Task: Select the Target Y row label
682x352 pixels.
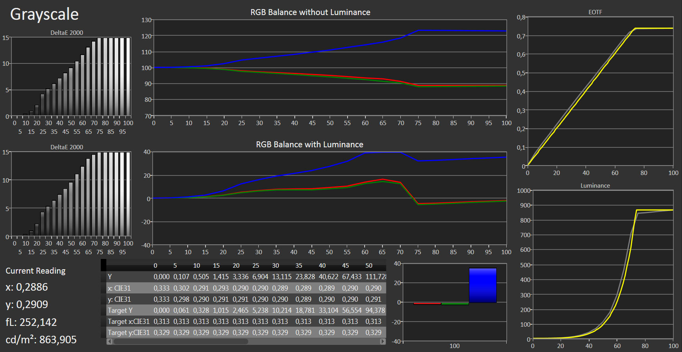Action: (120, 310)
